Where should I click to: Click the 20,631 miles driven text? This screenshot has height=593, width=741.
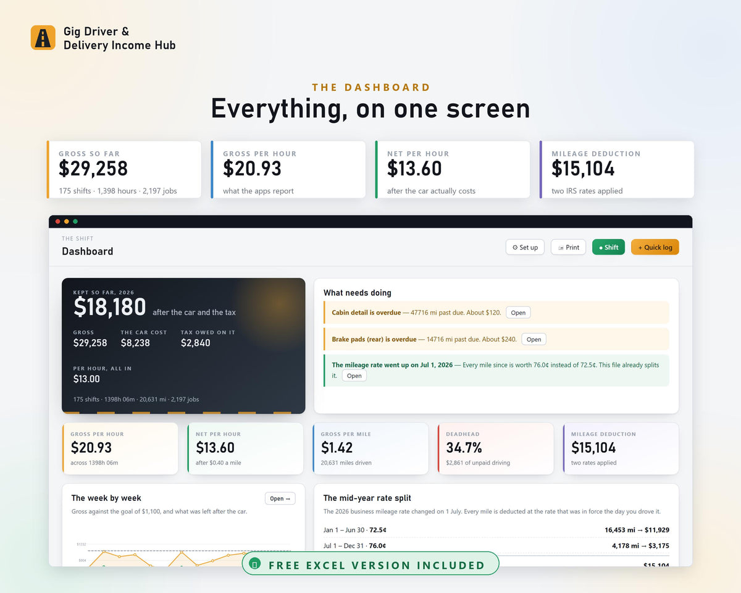tap(346, 463)
